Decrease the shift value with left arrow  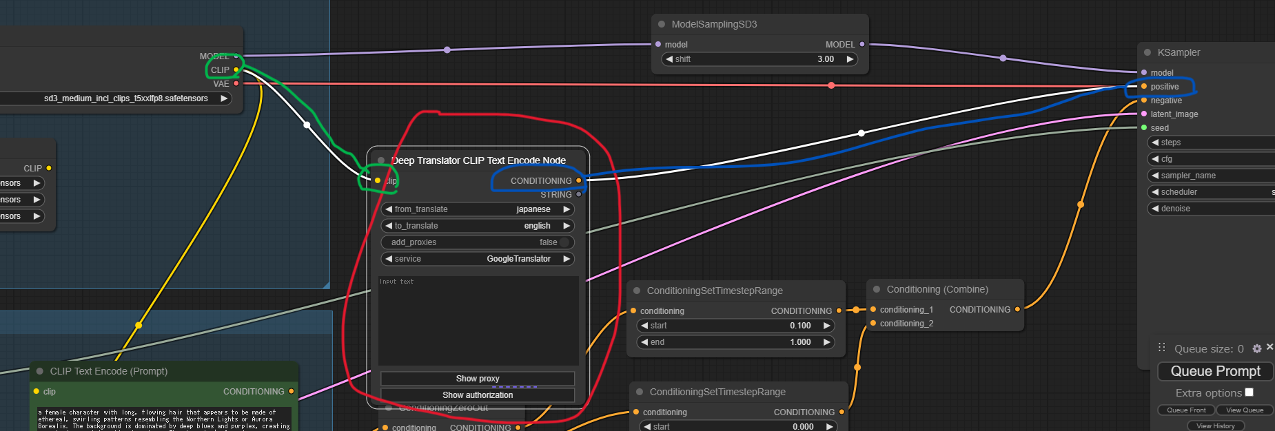click(x=669, y=59)
